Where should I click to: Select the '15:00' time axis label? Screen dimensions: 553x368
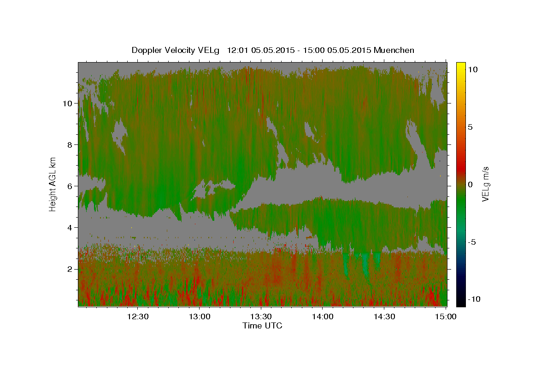coord(446,316)
